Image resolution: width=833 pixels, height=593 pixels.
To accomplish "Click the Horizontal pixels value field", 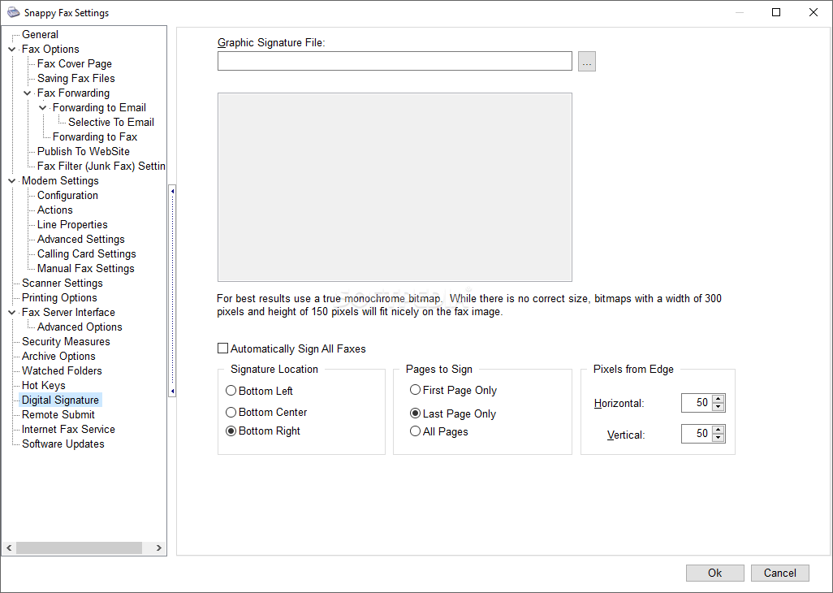I will pos(697,403).
